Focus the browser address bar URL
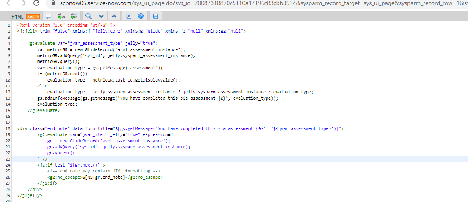This screenshot has width=468, height=202. 264,3
